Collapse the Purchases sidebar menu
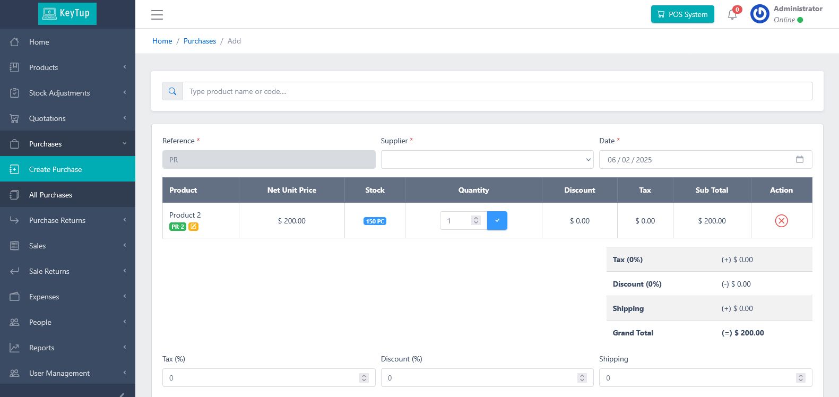 coord(67,144)
